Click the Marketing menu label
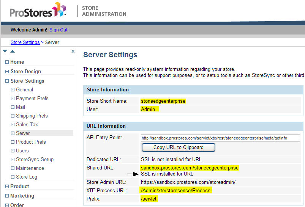The image size is (305, 207). pyautogui.click(x=22, y=196)
